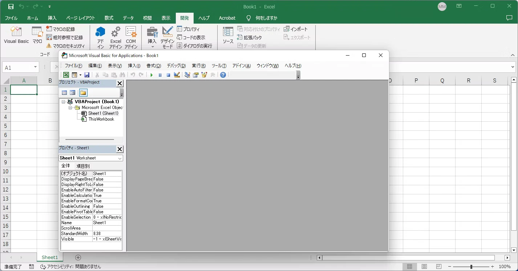Image resolution: width=518 pixels, height=271 pixels.
Task: Close the プロパティ - Sheet1 pane
Action: [120, 149]
